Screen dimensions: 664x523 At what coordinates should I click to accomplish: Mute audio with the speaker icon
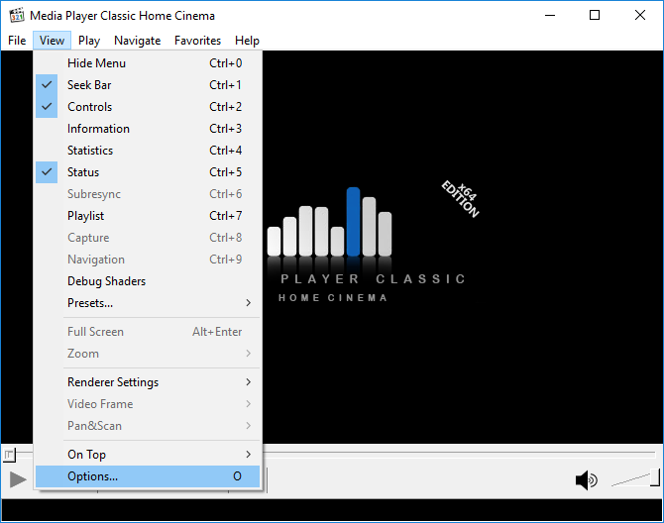pos(587,479)
